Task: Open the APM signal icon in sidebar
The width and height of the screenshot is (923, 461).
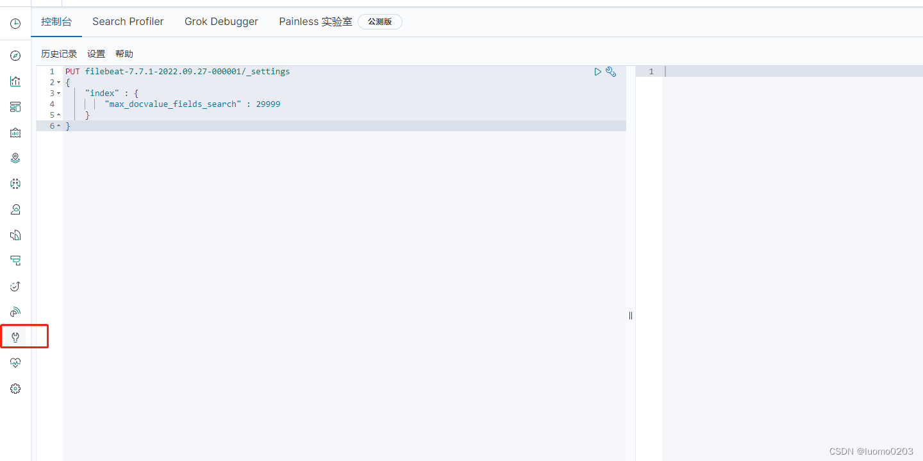Action: coord(15,312)
